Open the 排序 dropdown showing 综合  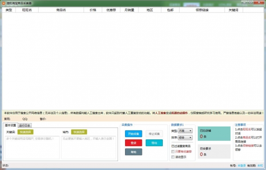point(185,138)
